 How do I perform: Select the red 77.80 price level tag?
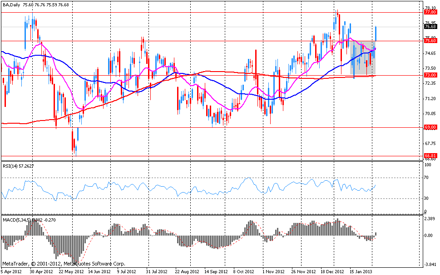(x=430, y=13)
